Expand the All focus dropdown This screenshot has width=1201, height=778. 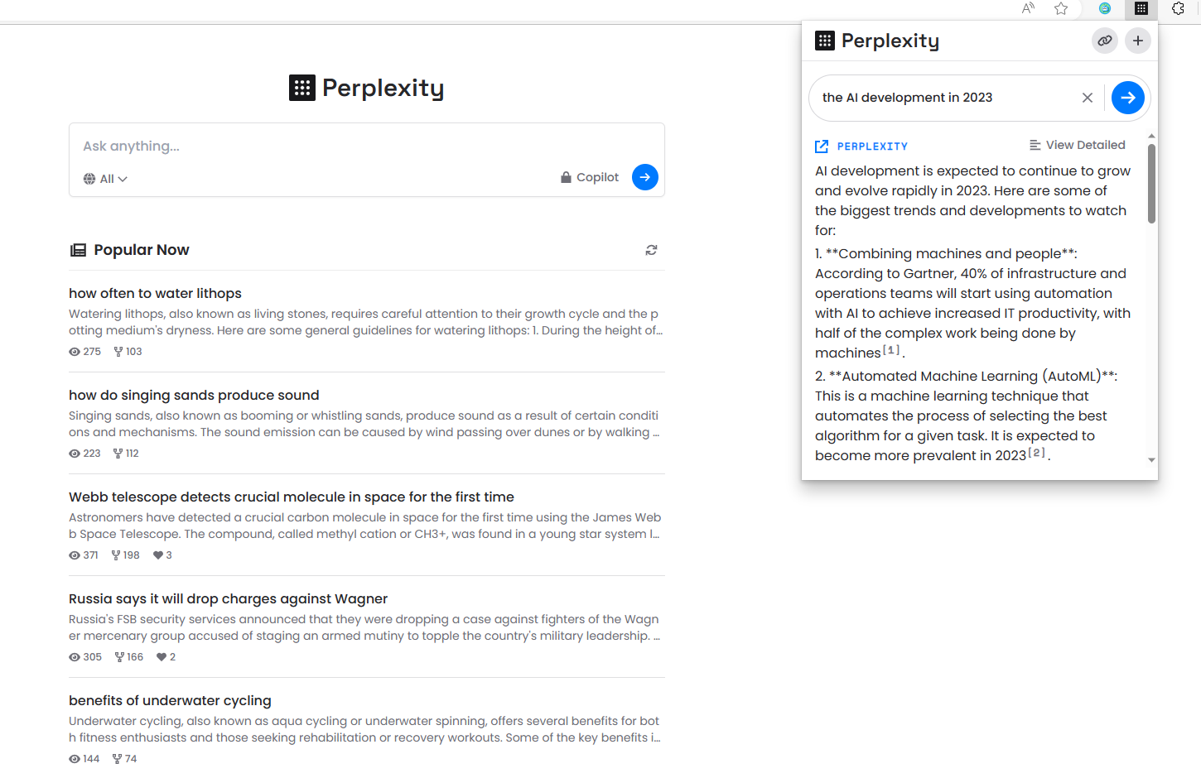coord(105,179)
